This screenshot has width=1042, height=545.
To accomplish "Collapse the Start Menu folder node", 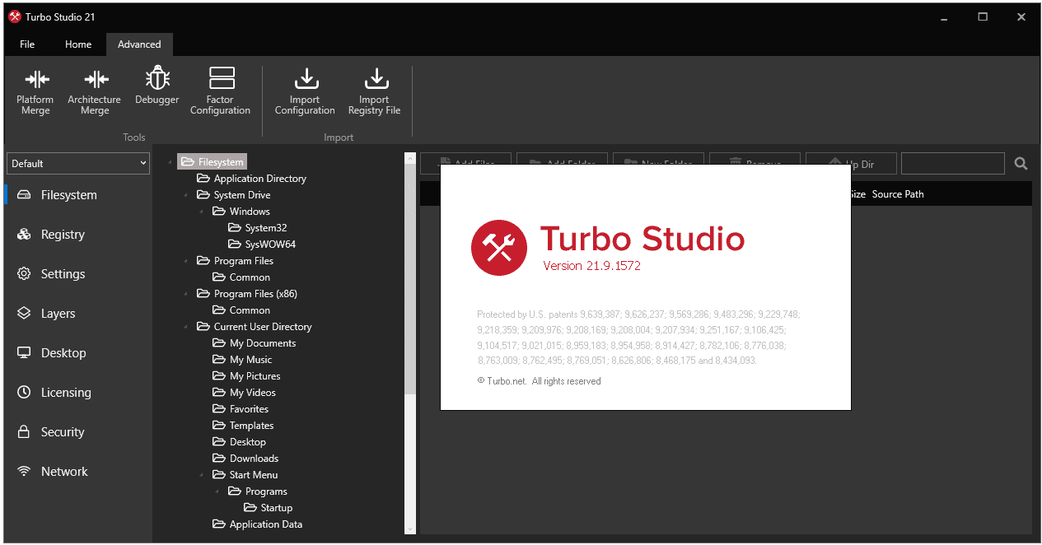I will click(202, 476).
